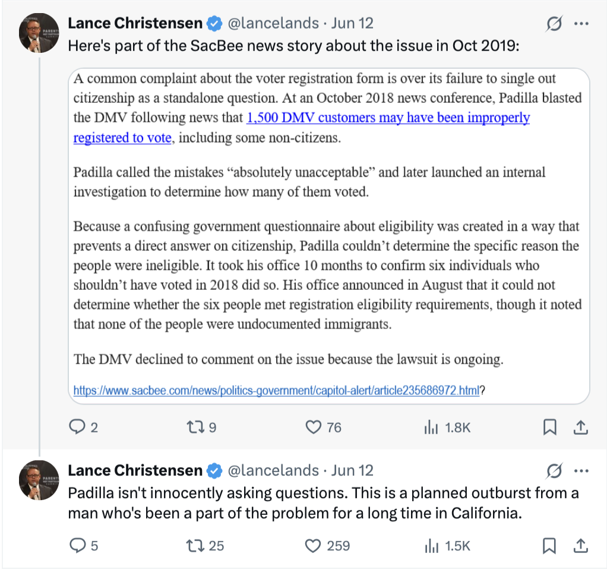Click Lance Christensen's avatar on the first tweet
Viewport: 607px width, 569px height.
point(39,36)
